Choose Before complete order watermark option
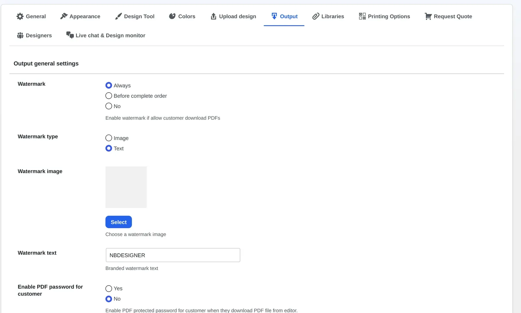 point(109,96)
